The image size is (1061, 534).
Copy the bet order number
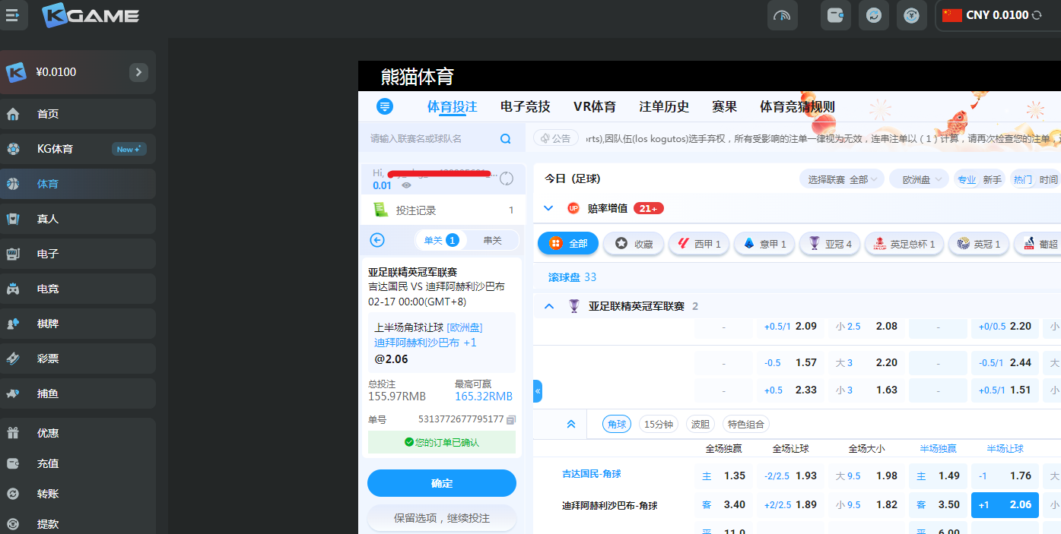coord(511,419)
